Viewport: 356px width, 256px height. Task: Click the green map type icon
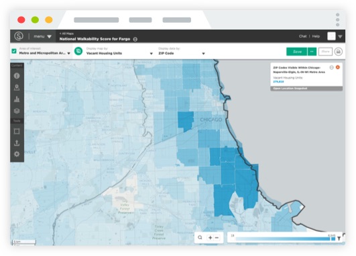pos(78,51)
